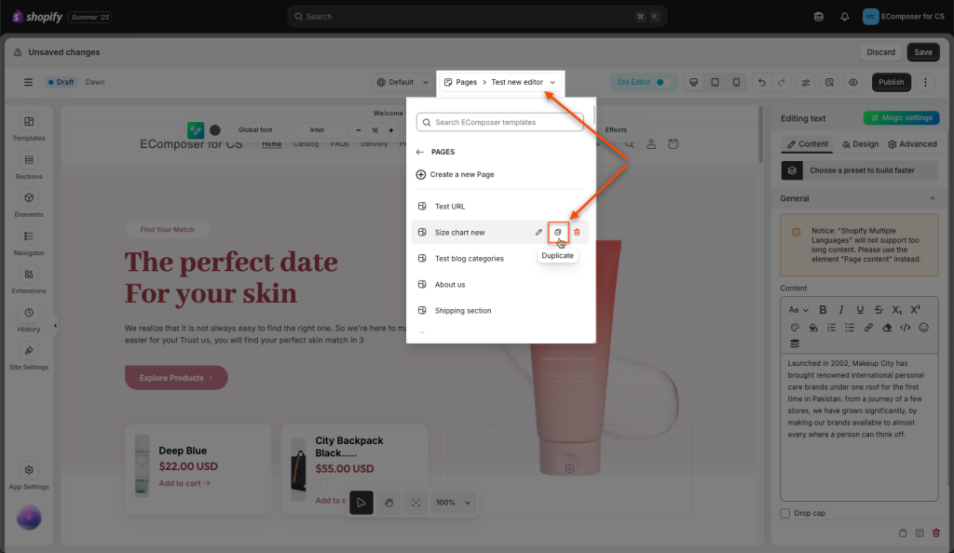
Task: Collapse the left sidebar arrow
Action: [55, 326]
